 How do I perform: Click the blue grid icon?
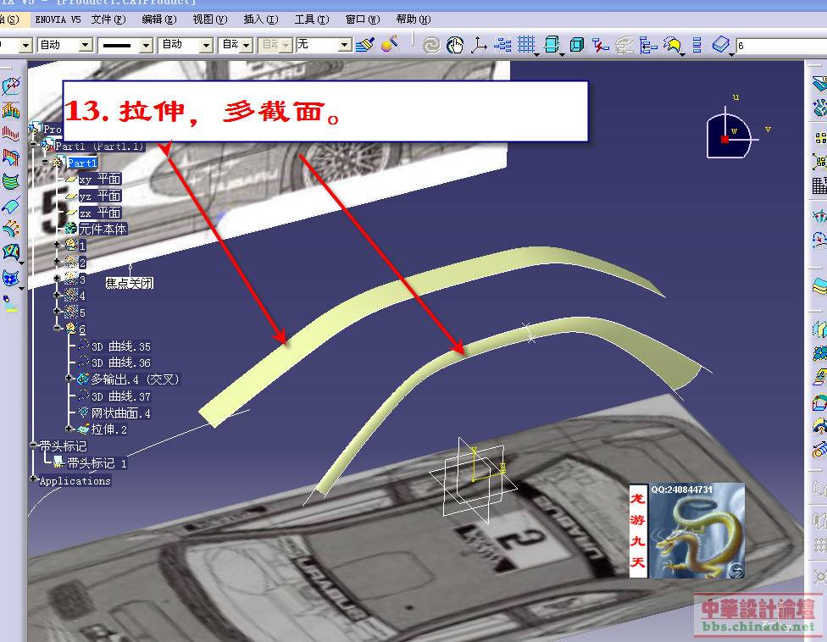pos(526,45)
